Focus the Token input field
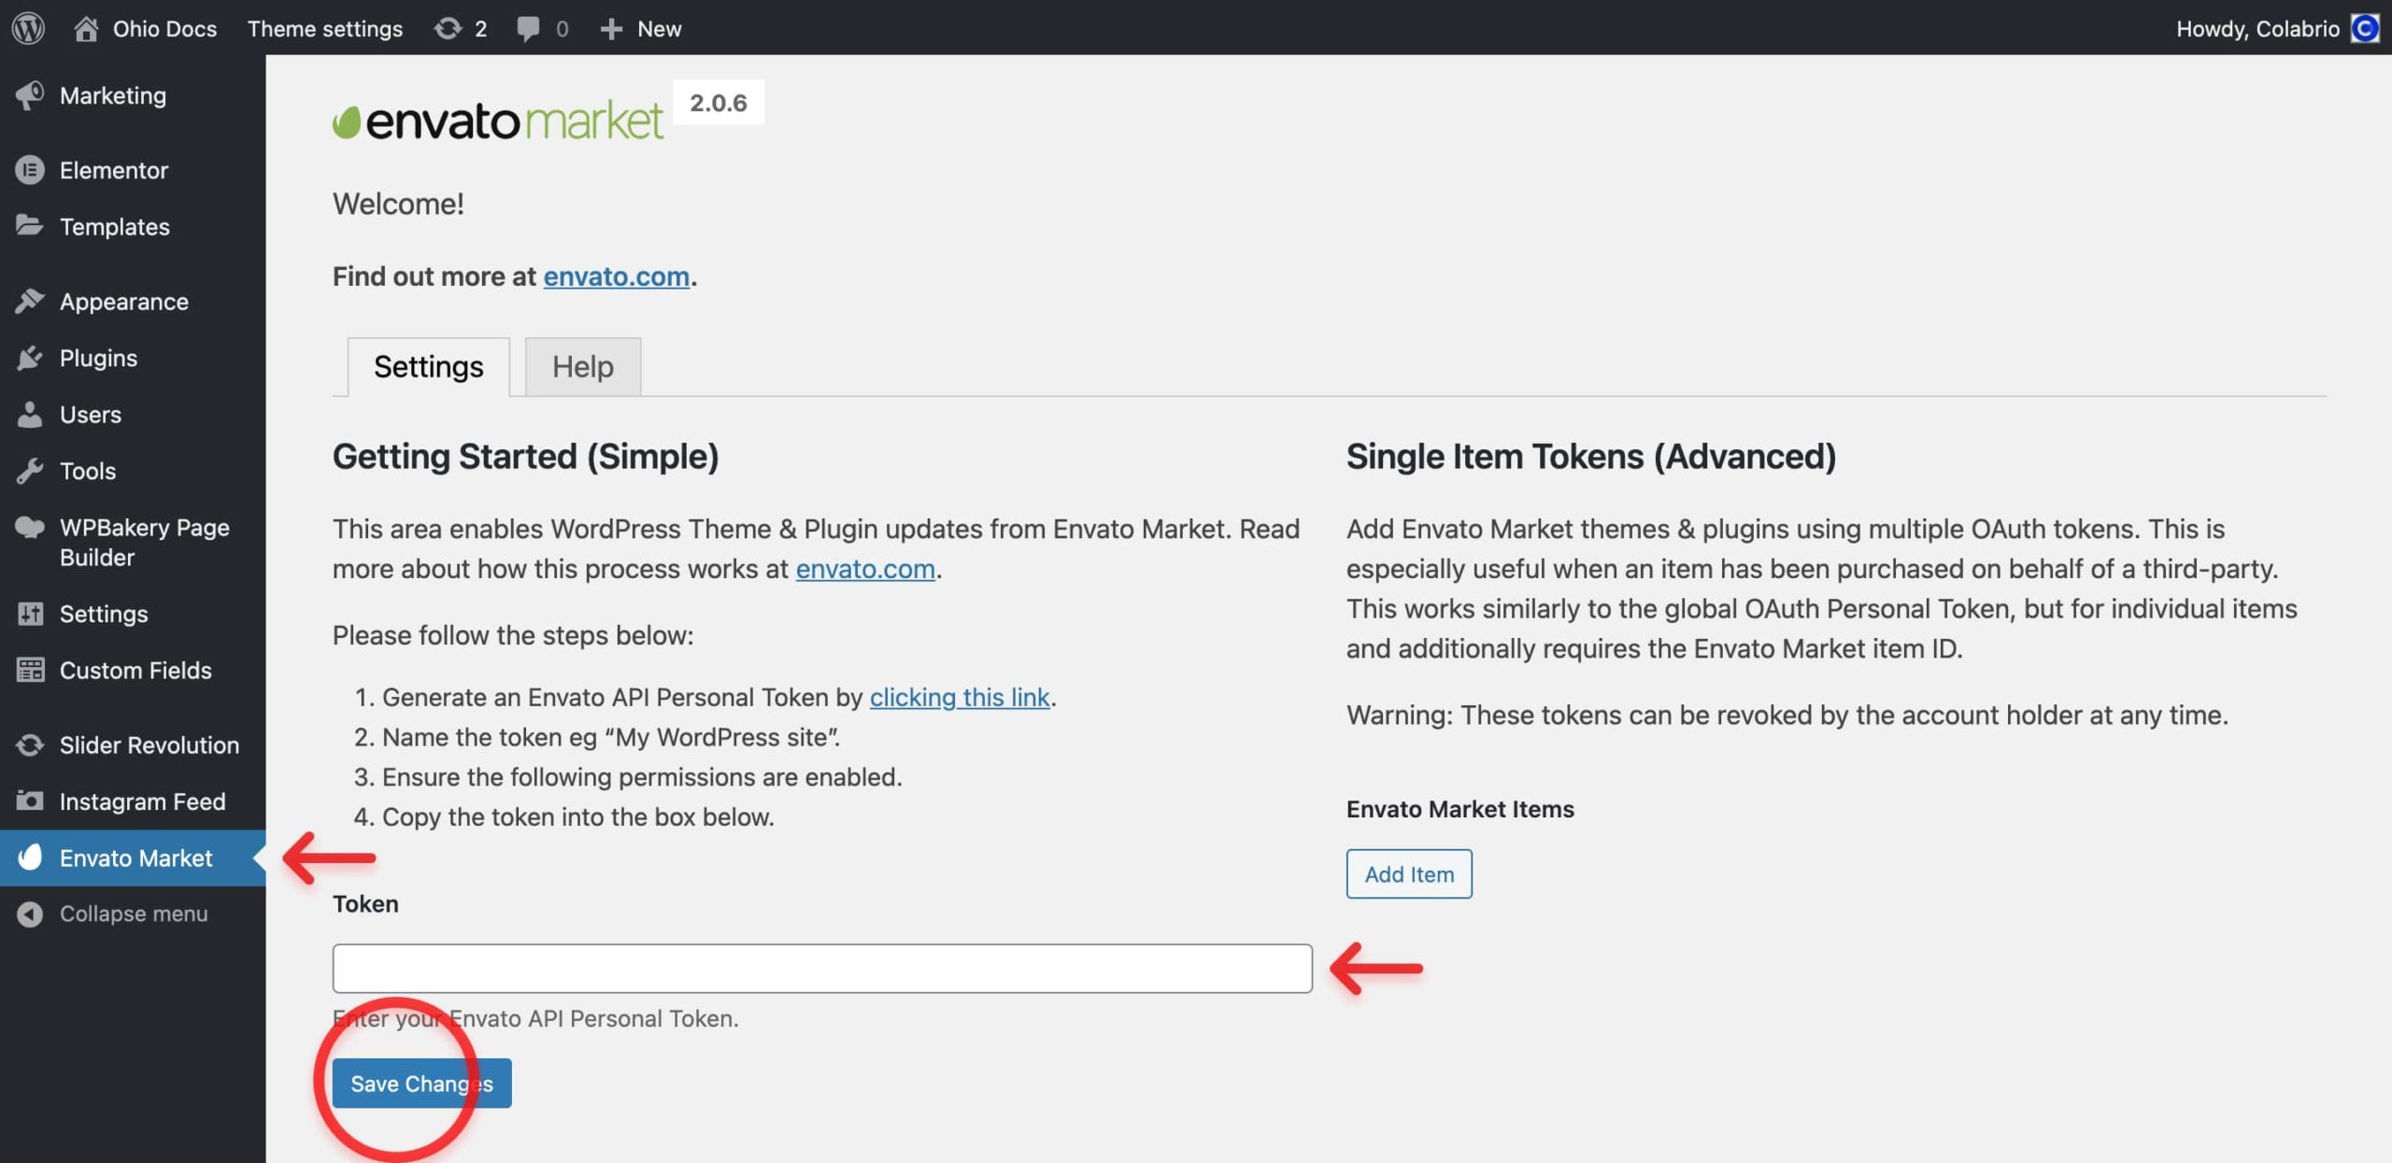 point(822,968)
